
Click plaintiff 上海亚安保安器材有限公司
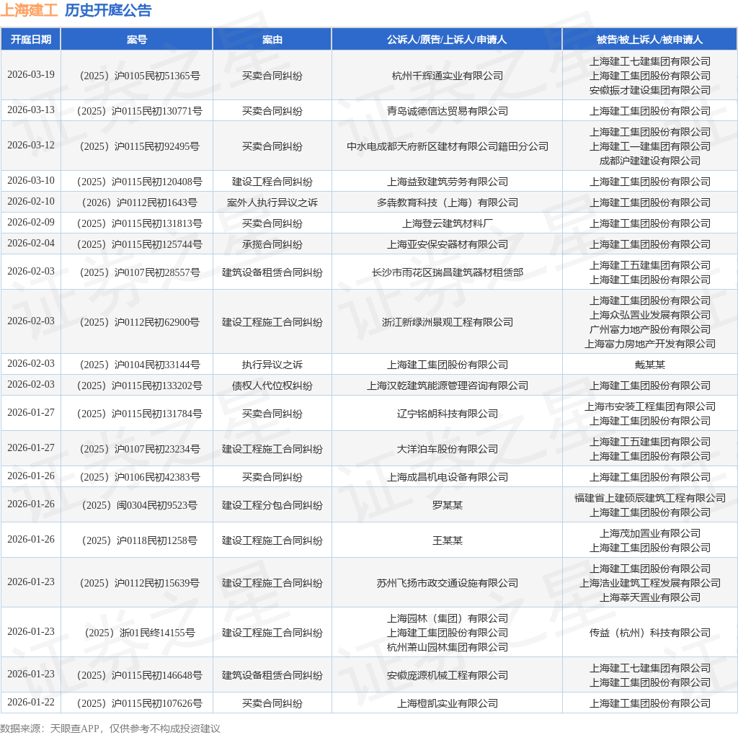(448, 244)
